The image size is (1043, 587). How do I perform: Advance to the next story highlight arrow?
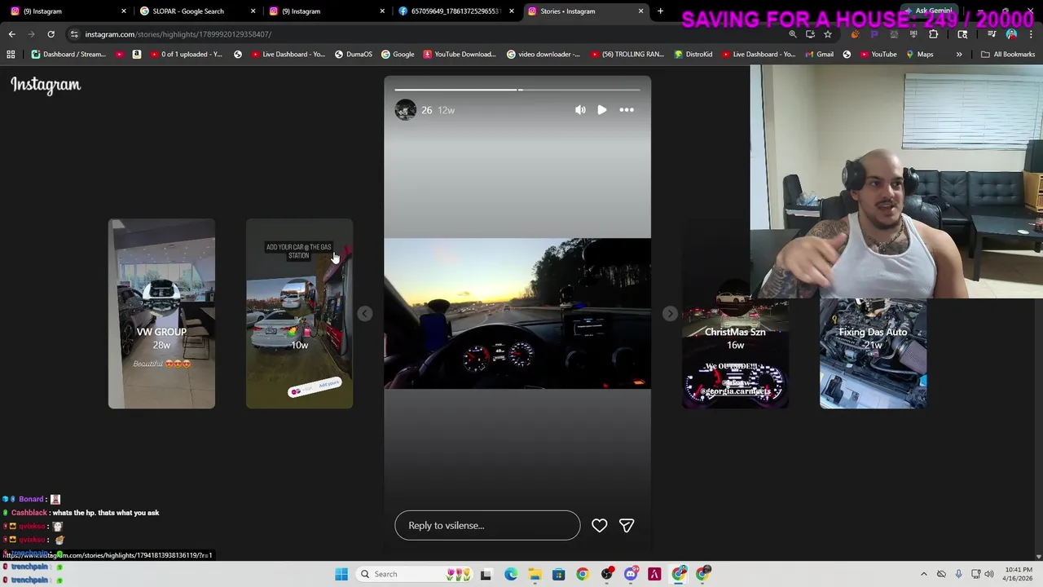click(x=670, y=314)
